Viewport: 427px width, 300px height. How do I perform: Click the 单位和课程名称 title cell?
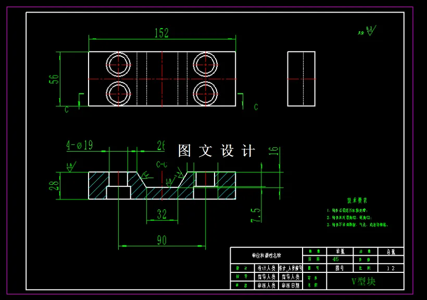point(266,256)
